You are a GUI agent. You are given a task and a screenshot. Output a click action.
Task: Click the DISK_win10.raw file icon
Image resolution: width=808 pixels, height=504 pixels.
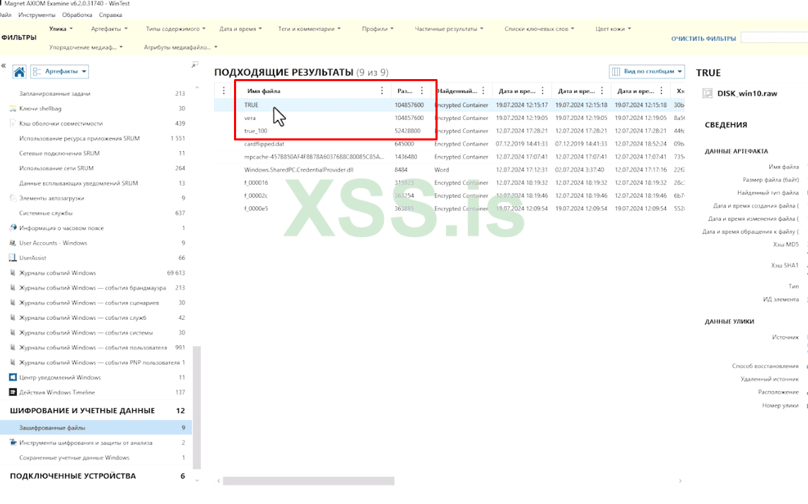pyautogui.click(x=708, y=93)
